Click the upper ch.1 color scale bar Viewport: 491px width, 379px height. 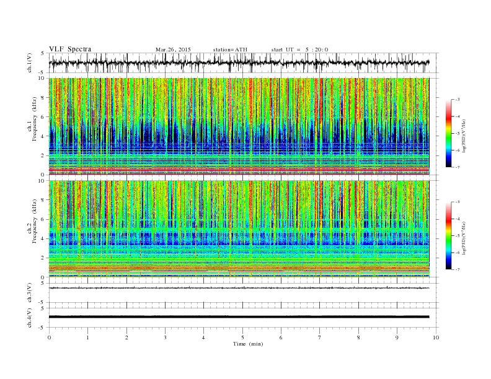448,134
